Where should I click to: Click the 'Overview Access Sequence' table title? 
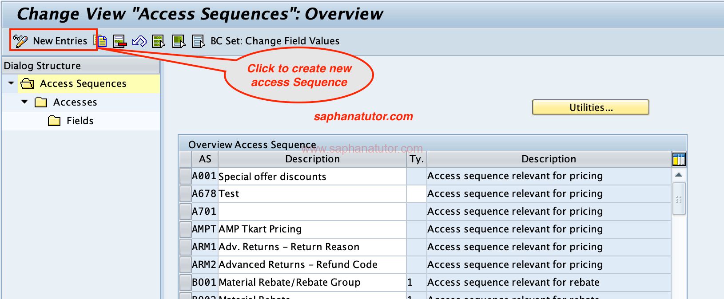click(x=252, y=145)
